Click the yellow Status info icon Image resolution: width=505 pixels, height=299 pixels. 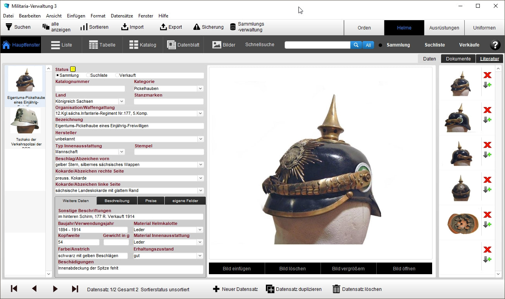73,69
